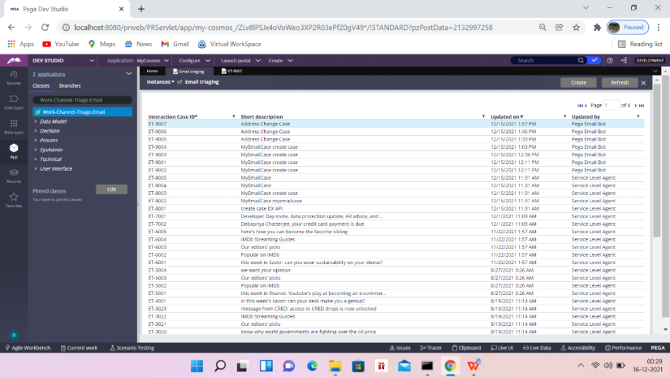Expand the Process tree node

tap(36, 141)
